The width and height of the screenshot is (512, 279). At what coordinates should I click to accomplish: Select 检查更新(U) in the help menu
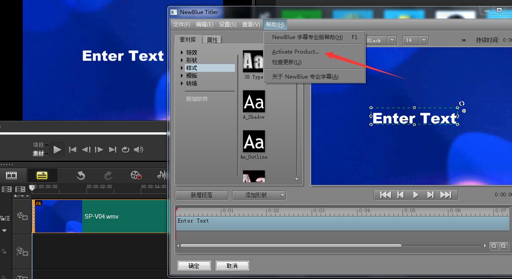(286, 62)
